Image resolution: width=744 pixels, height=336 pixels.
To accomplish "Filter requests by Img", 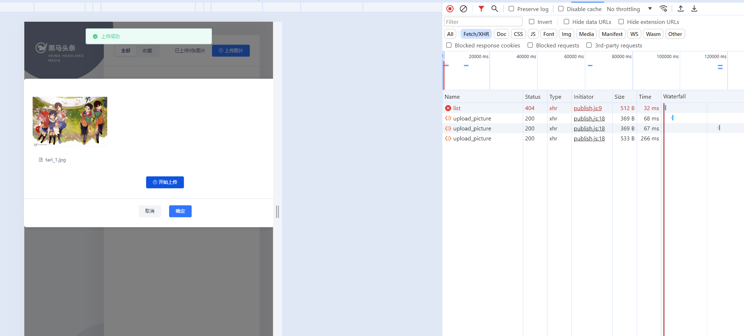I will pyautogui.click(x=566, y=34).
